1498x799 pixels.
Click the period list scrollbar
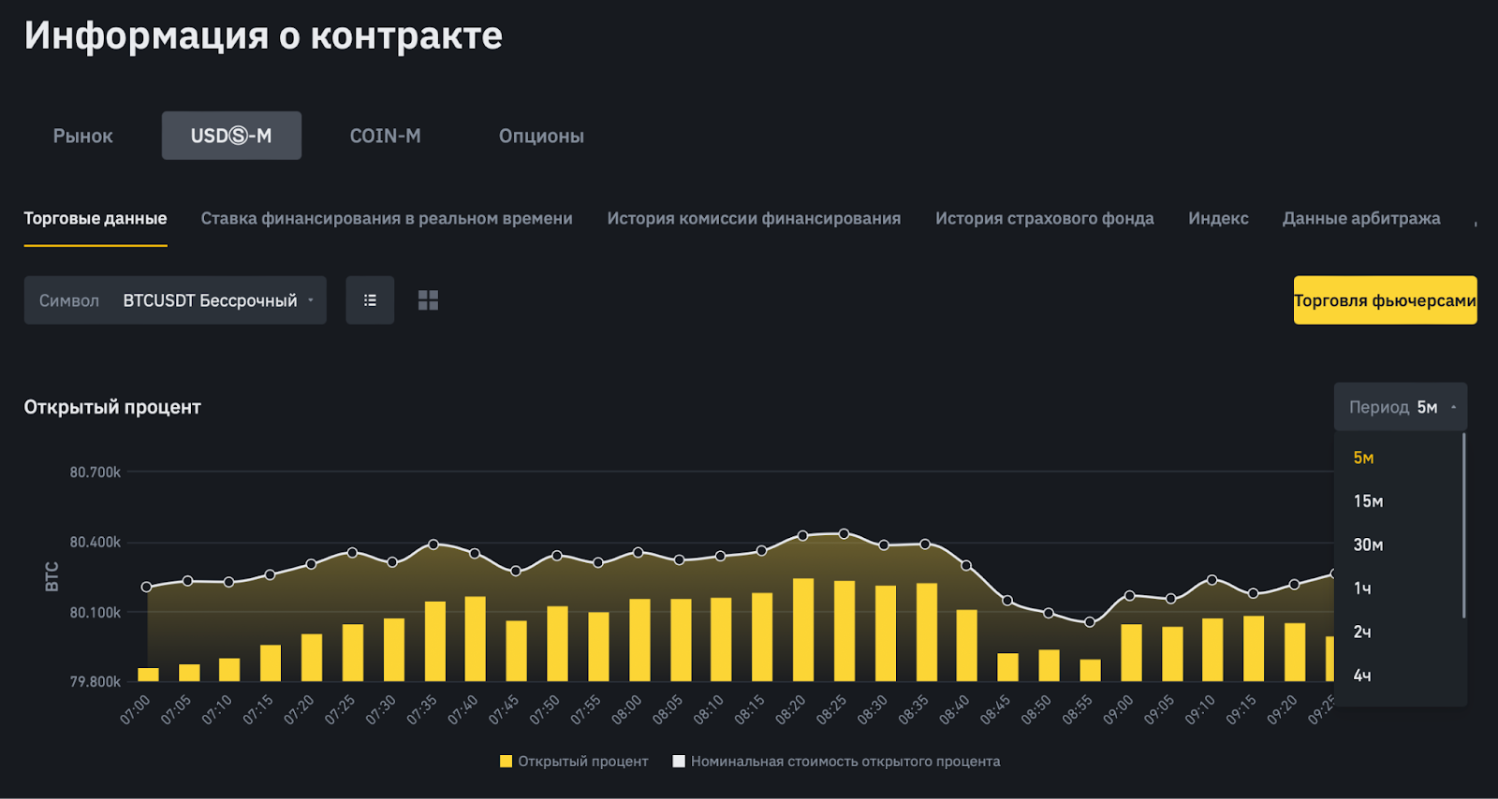click(x=1463, y=524)
